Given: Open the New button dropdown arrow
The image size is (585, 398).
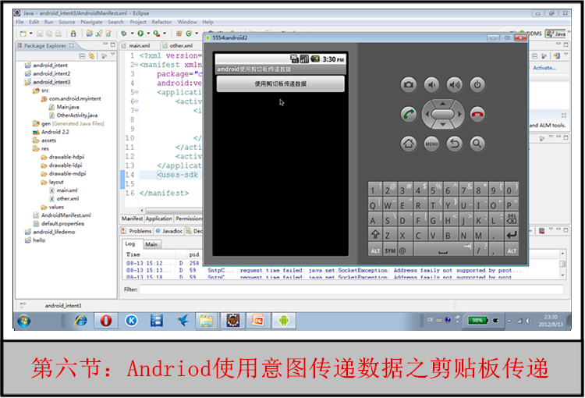Looking at the screenshot, I should click(30, 34).
